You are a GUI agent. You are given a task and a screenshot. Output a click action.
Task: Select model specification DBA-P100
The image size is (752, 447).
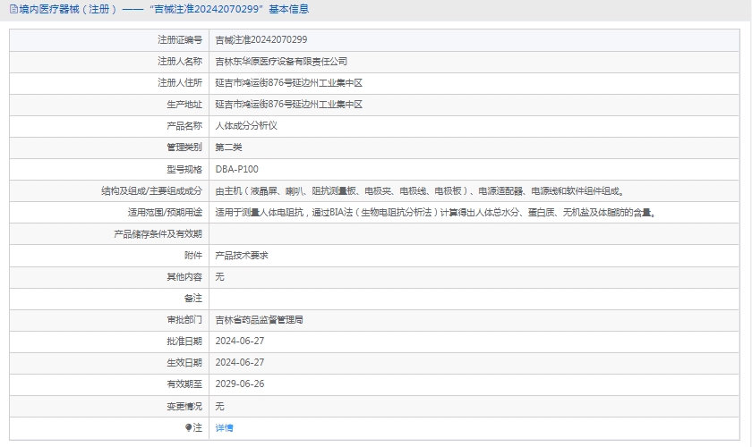point(236,169)
